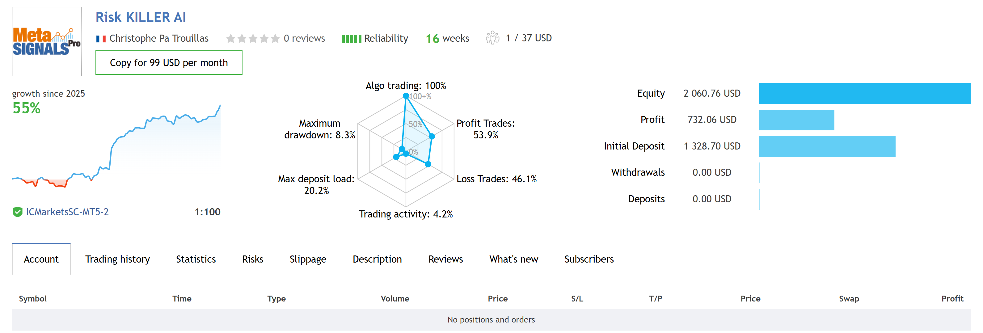Open the Subscribers tab

pyautogui.click(x=589, y=259)
